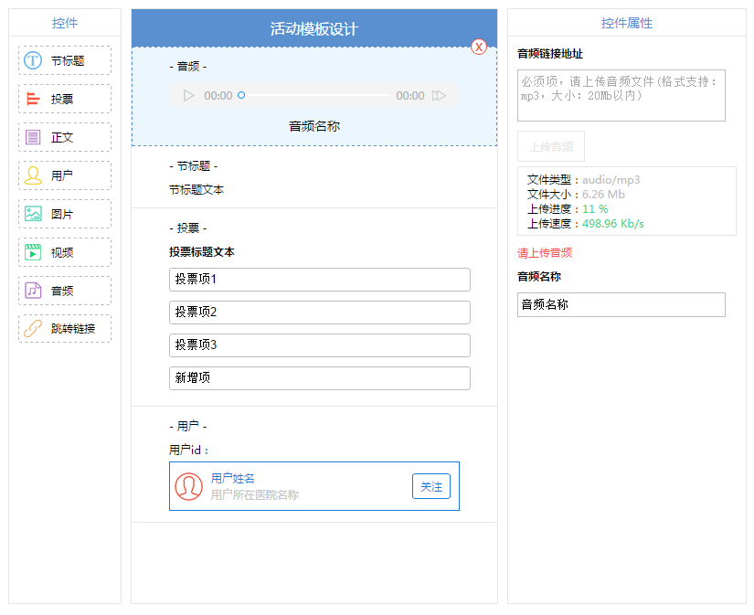Click the 控件 panel header
754x615 pixels.
click(65, 23)
